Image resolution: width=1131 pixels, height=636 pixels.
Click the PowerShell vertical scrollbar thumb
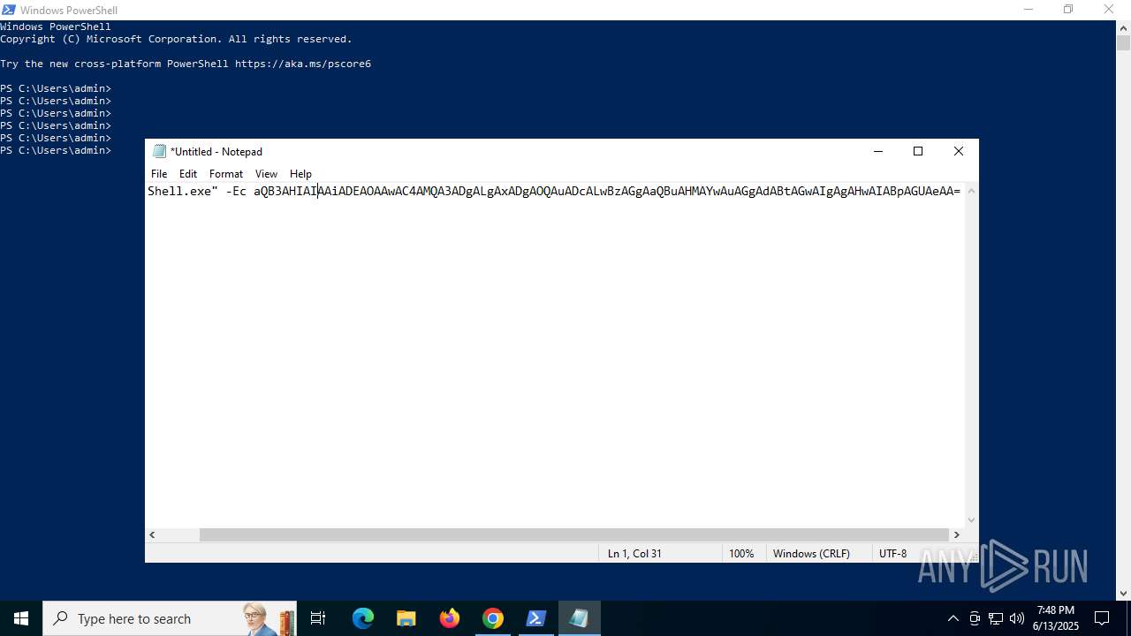point(1123,42)
